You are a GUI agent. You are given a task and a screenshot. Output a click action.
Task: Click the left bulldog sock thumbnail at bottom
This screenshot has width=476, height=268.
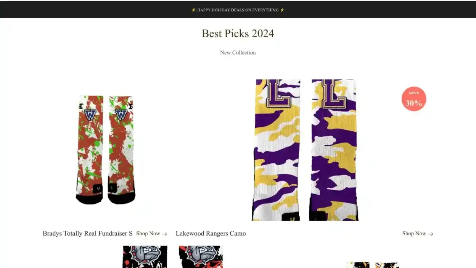[145, 257]
